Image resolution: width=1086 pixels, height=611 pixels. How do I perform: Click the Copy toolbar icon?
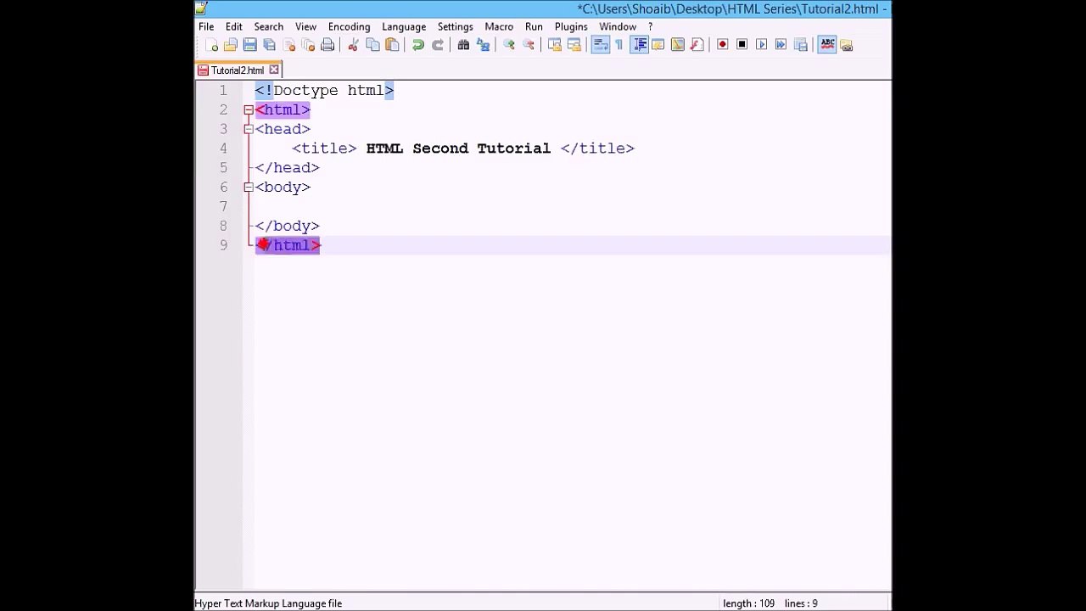coord(372,45)
